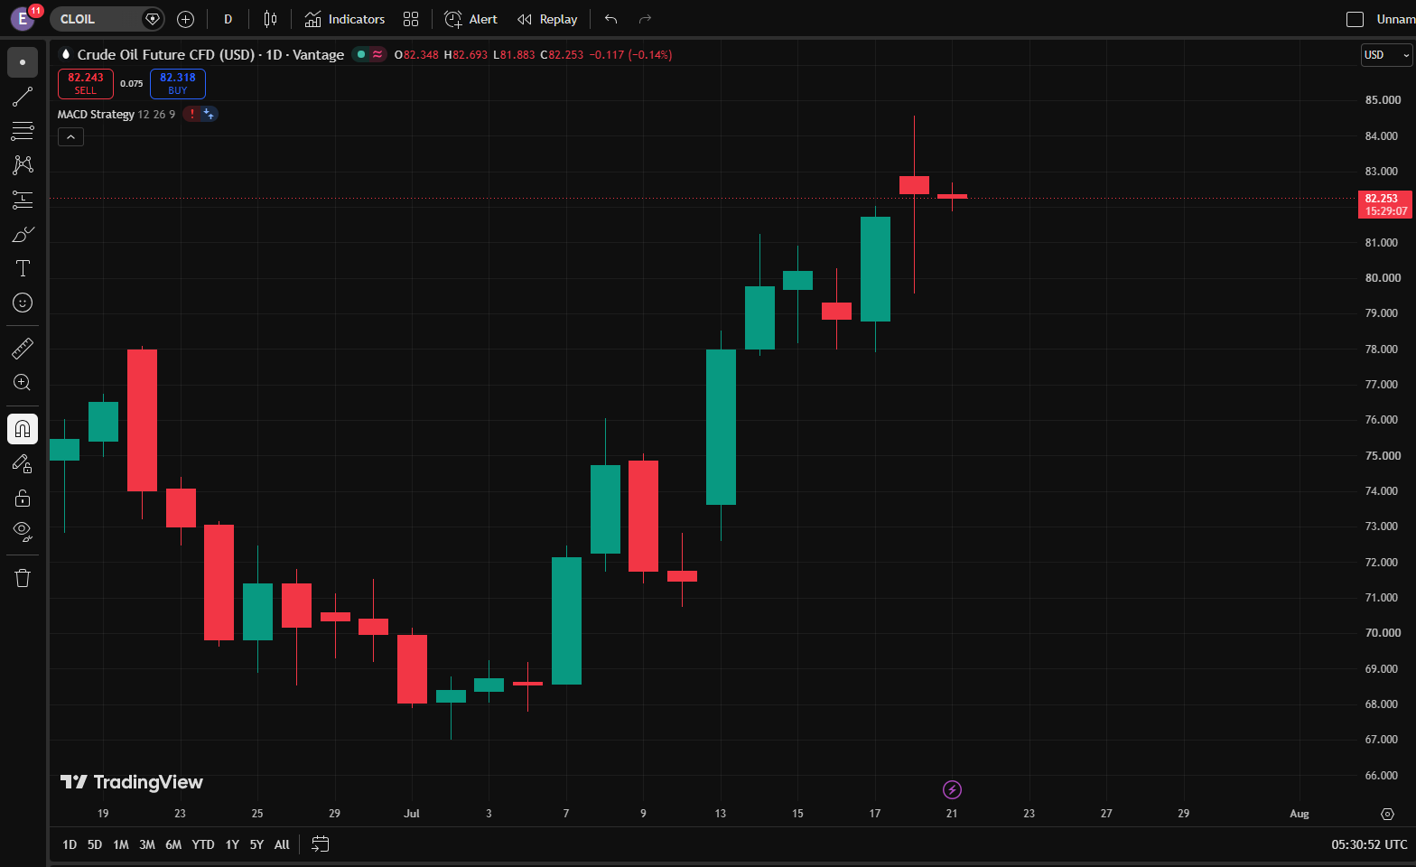Click the 82.243 SELL button

86,84
